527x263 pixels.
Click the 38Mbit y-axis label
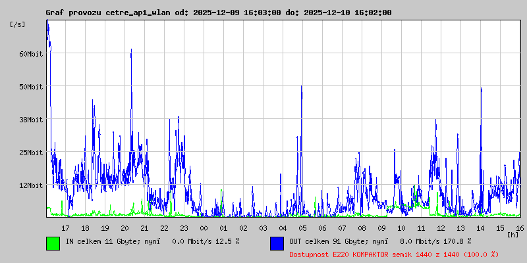(31, 120)
